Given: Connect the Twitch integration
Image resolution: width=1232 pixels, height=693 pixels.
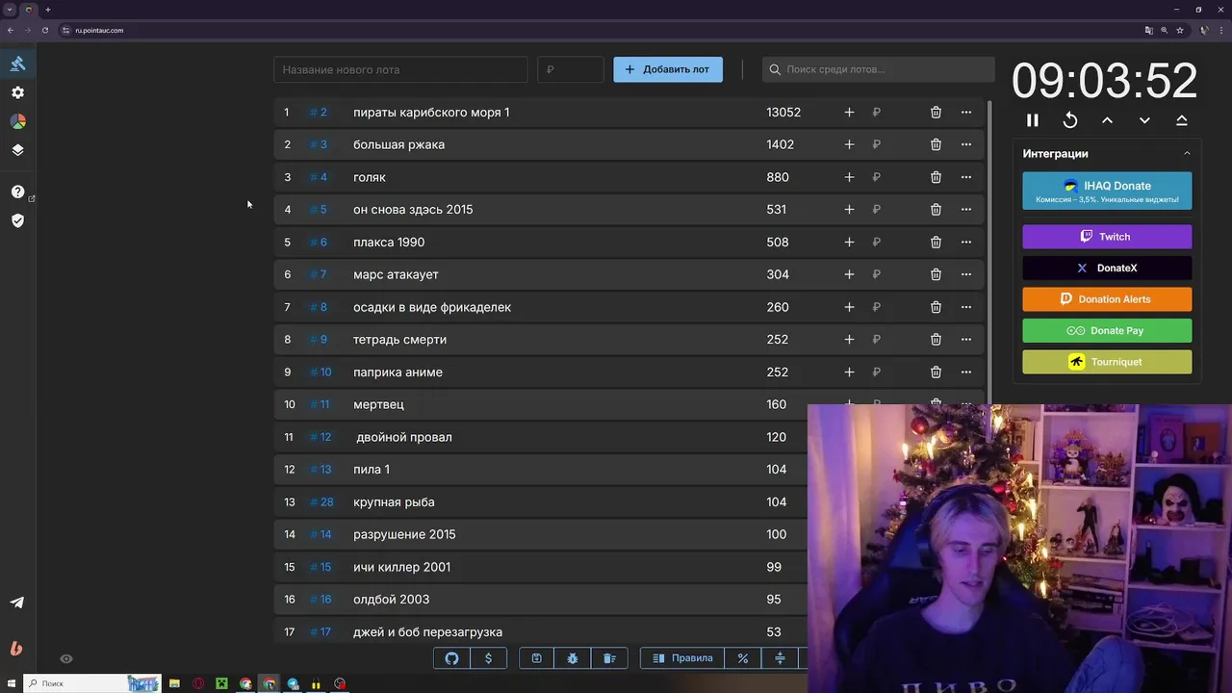Looking at the screenshot, I should tap(1107, 237).
